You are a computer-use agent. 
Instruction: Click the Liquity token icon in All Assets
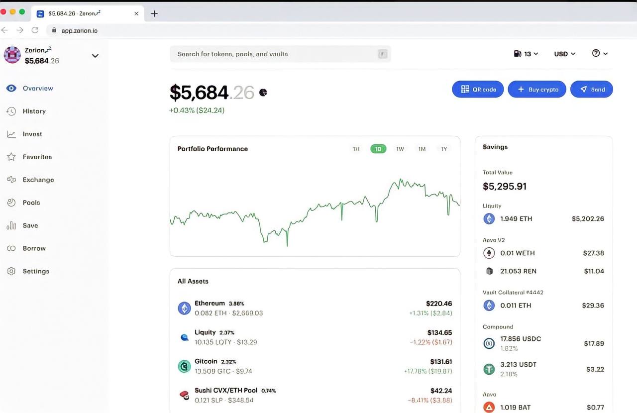(185, 337)
